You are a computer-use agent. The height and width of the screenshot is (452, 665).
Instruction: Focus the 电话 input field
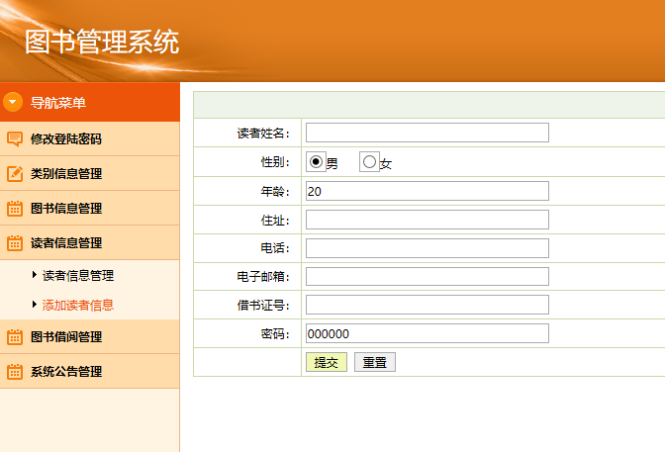click(x=427, y=248)
